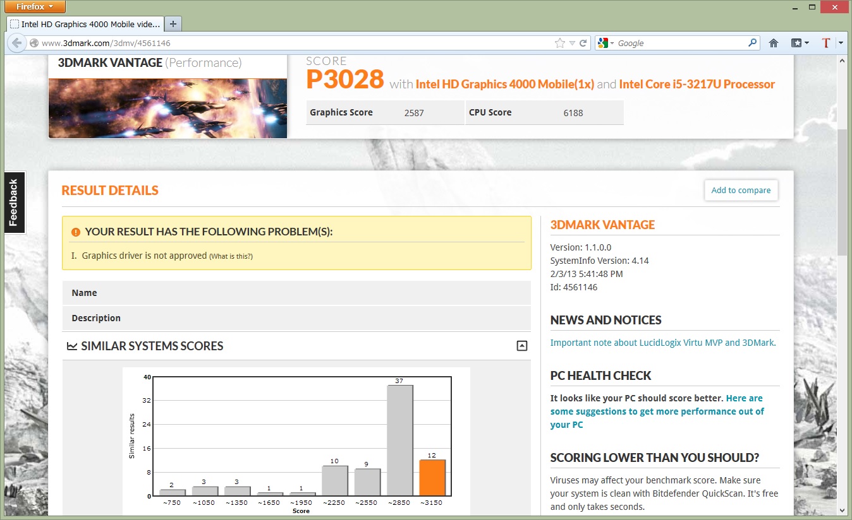Click the 'Version: 1.1.0.0' text
852x520 pixels.
[581, 247]
